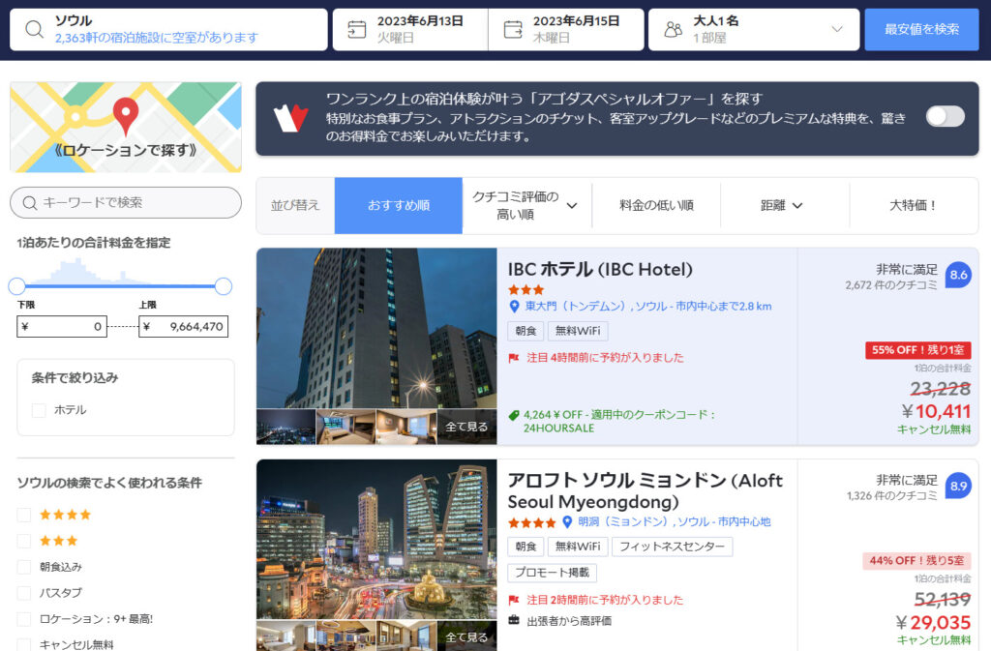Click the Agoda special offer logo icon
This screenshot has height=651, width=991.
[x=290, y=118]
